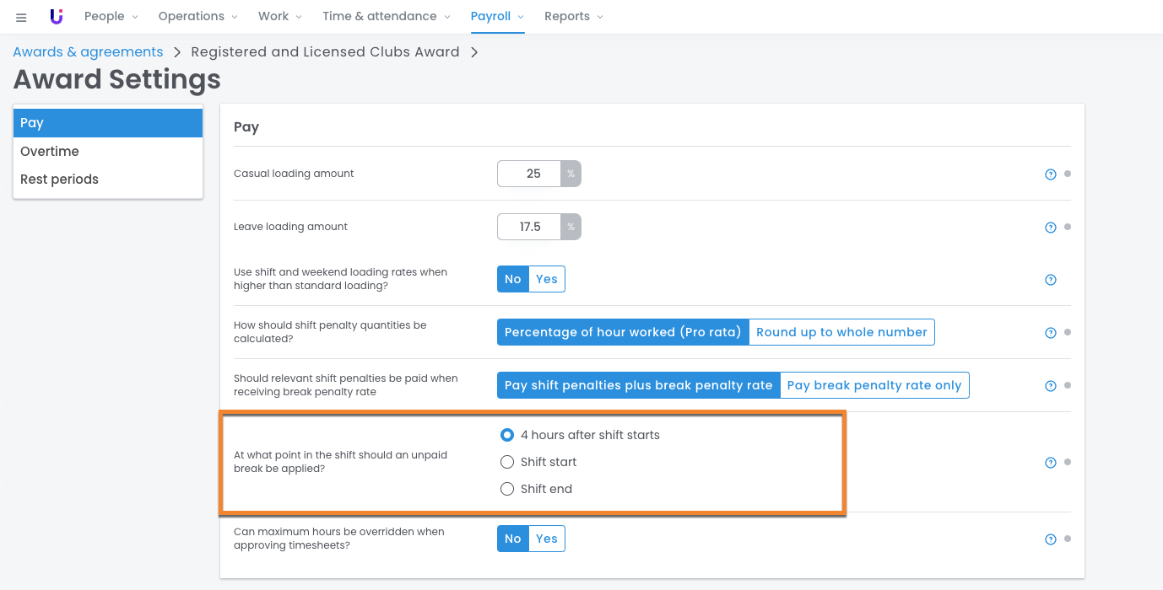This screenshot has width=1163, height=590.
Task: Show help for shift and weekend loading rates
Action: click(1051, 280)
